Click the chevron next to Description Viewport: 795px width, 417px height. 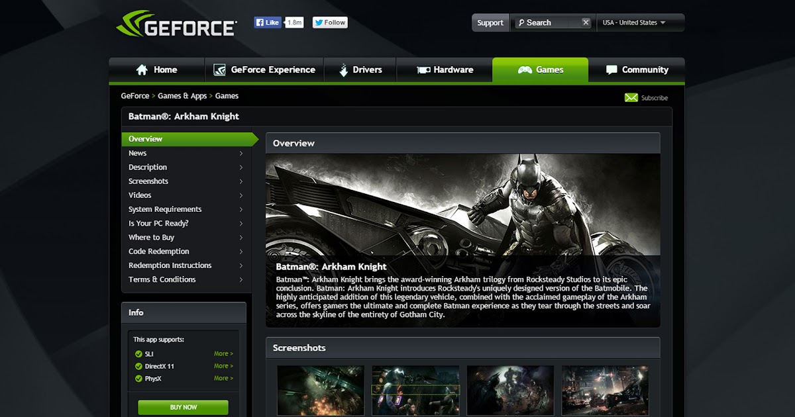point(241,167)
